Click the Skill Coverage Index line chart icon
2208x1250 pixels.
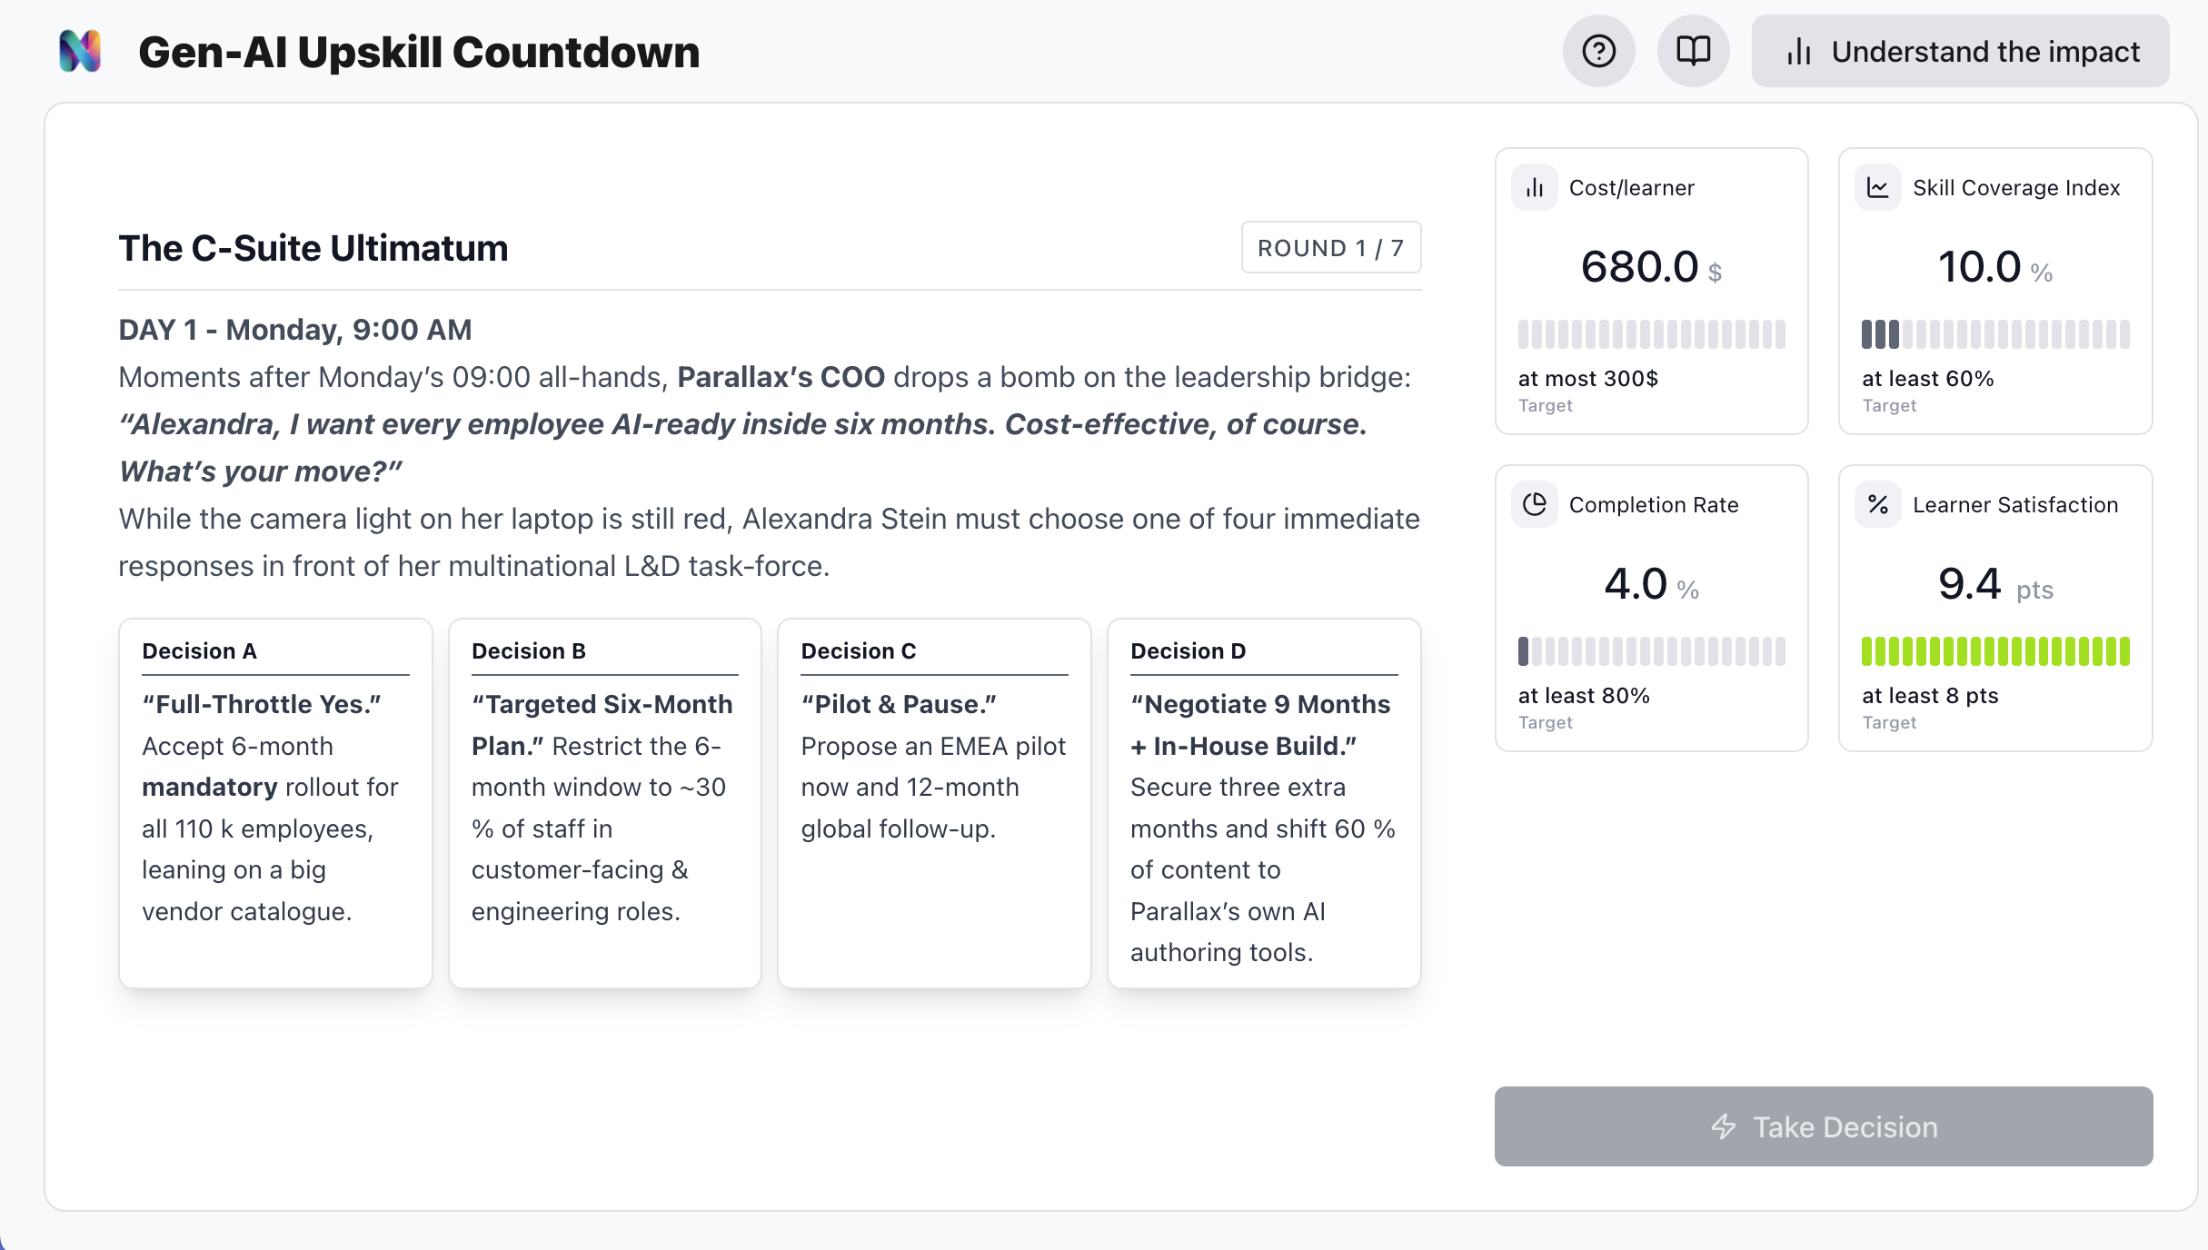tap(1878, 187)
